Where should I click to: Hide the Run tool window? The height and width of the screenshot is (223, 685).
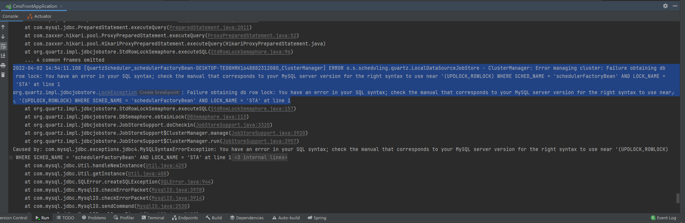tap(675, 6)
